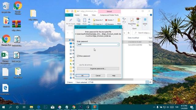Screen dimensions: 196x110
Task: Open the address bar history dropdown
Action: click(x=124, y=33)
